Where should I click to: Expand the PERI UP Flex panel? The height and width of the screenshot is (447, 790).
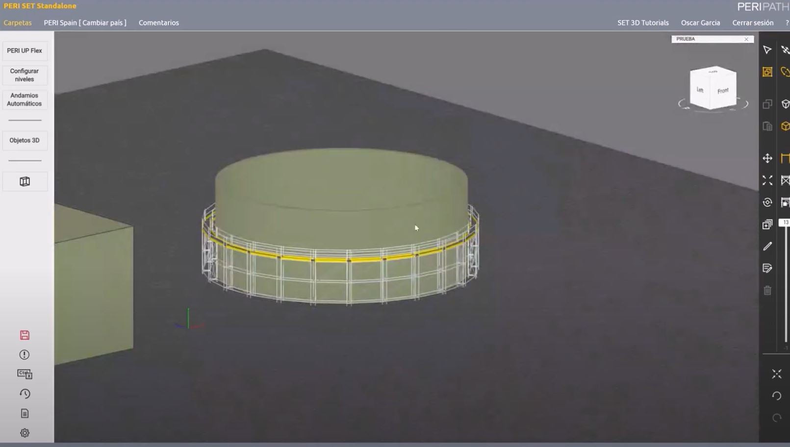[x=25, y=50]
